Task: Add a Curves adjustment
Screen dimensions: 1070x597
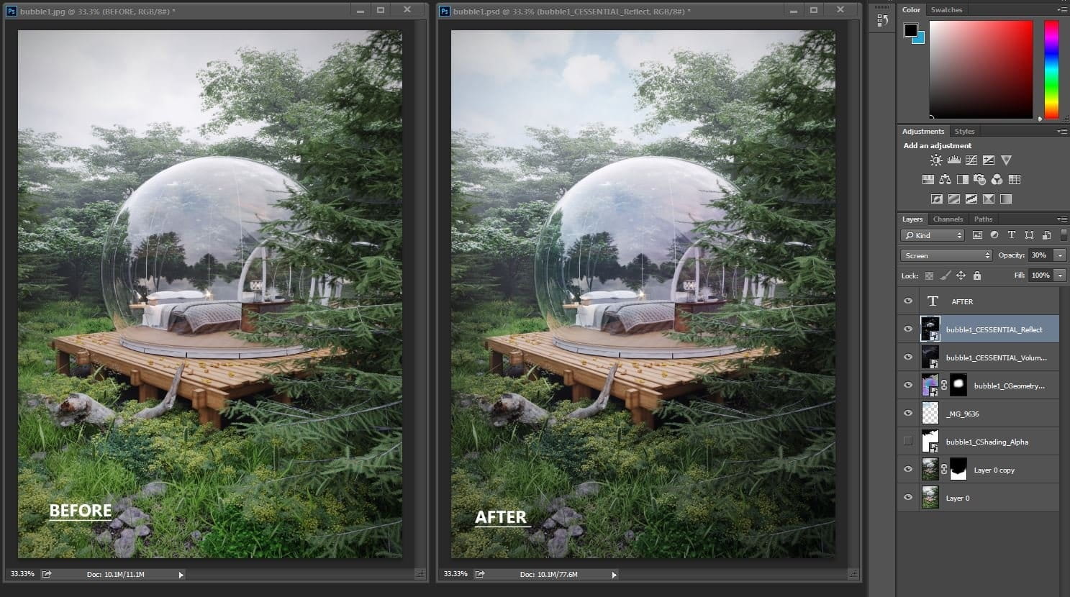Action: pyautogui.click(x=971, y=160)
